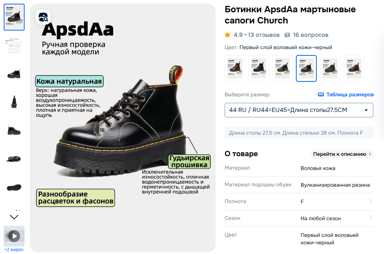Click the '+2 видео' label
Image resolution: width=384 pixels, height=254 pixels.
(14, 250)
